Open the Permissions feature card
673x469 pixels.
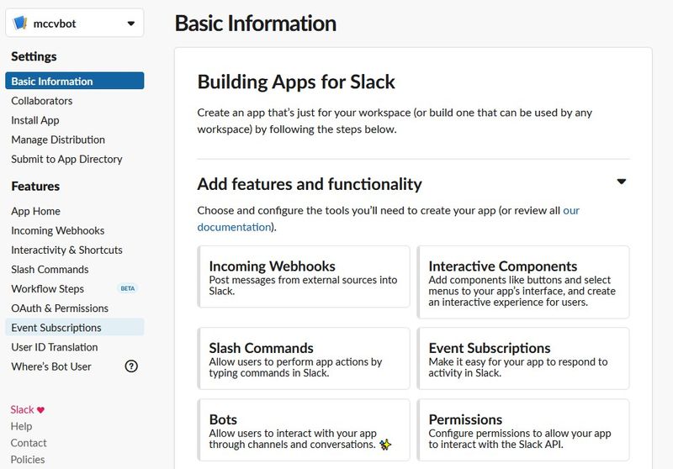[x=522, y=429]
